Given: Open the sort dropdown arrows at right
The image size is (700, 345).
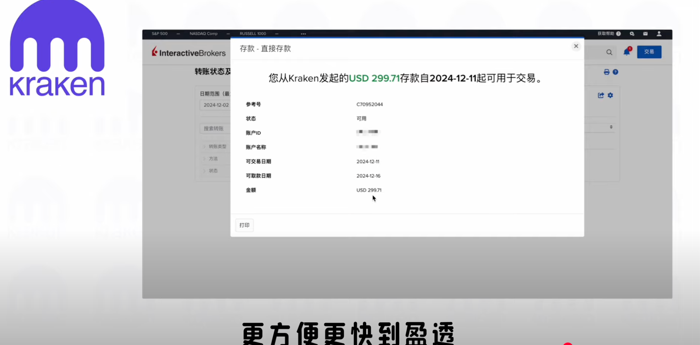Looking at the screenshot, I should coord(611,127).
